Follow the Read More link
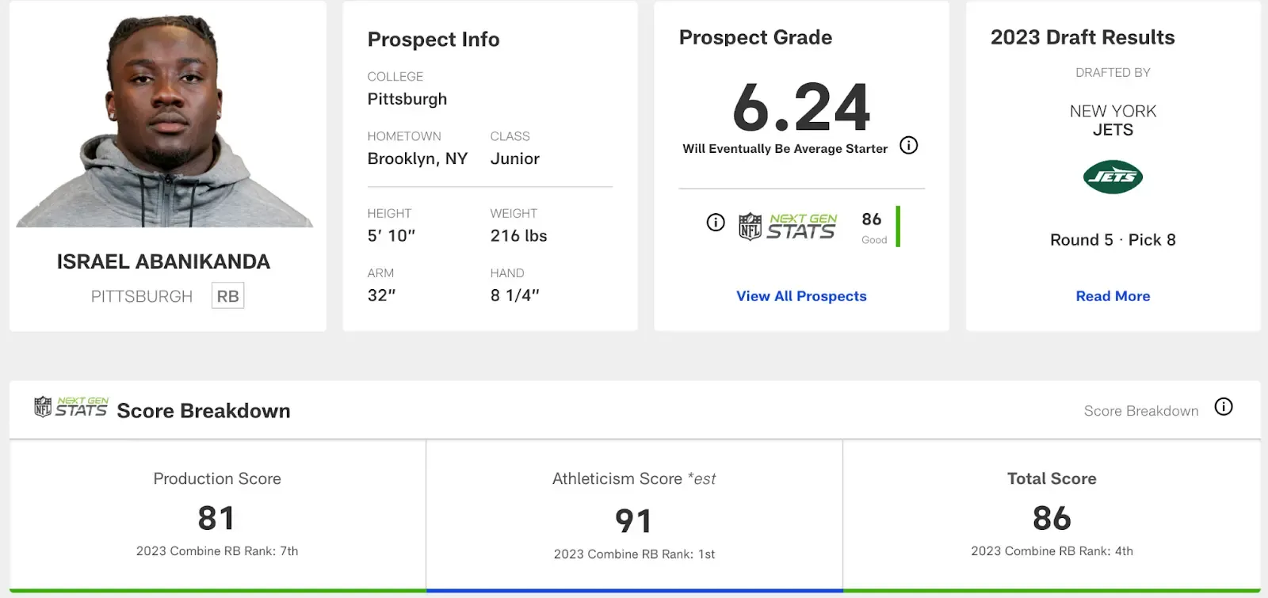 pos(1113,296)
